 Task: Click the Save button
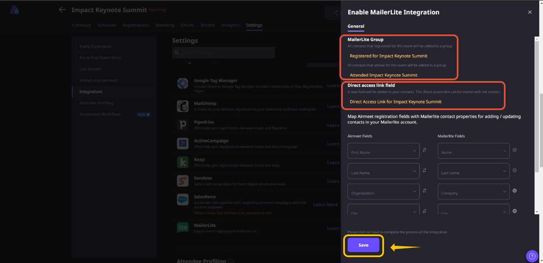pyautogui.click(x=363, y=245)
